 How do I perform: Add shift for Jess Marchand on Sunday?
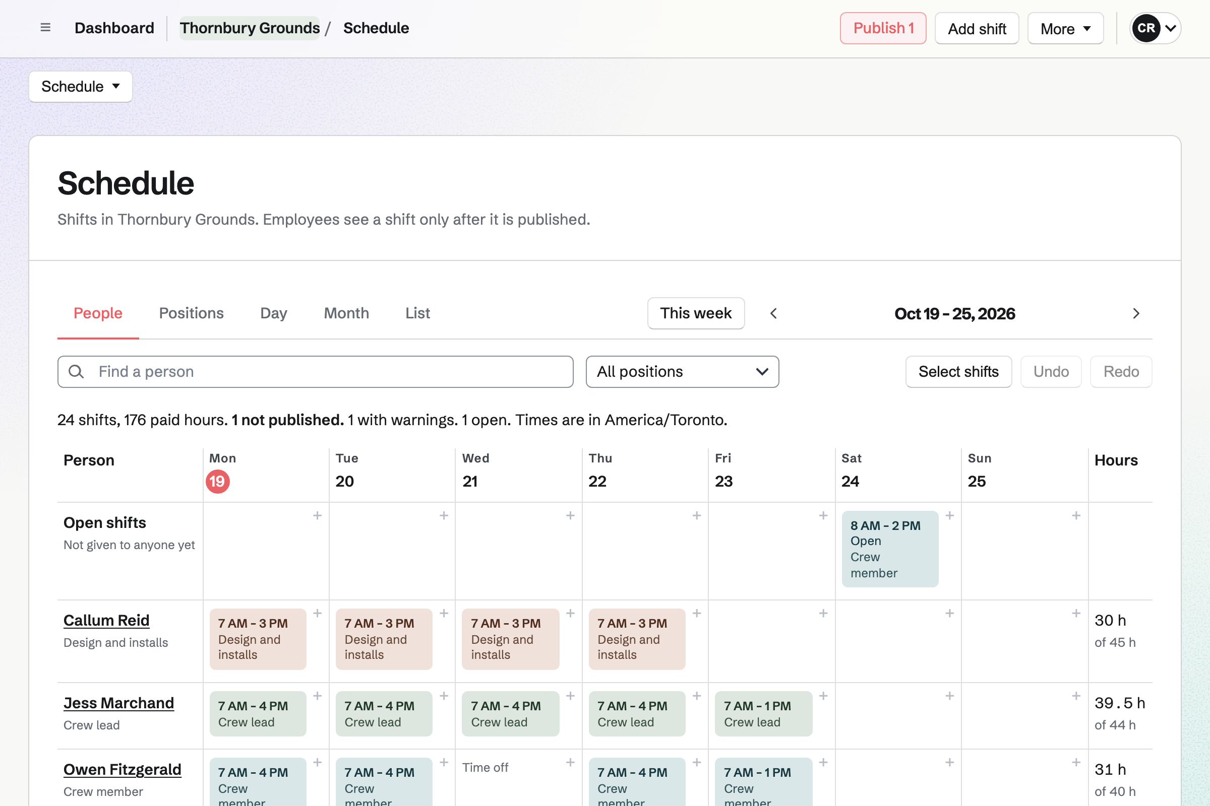pyautogui.click(x=1076, y=696)
